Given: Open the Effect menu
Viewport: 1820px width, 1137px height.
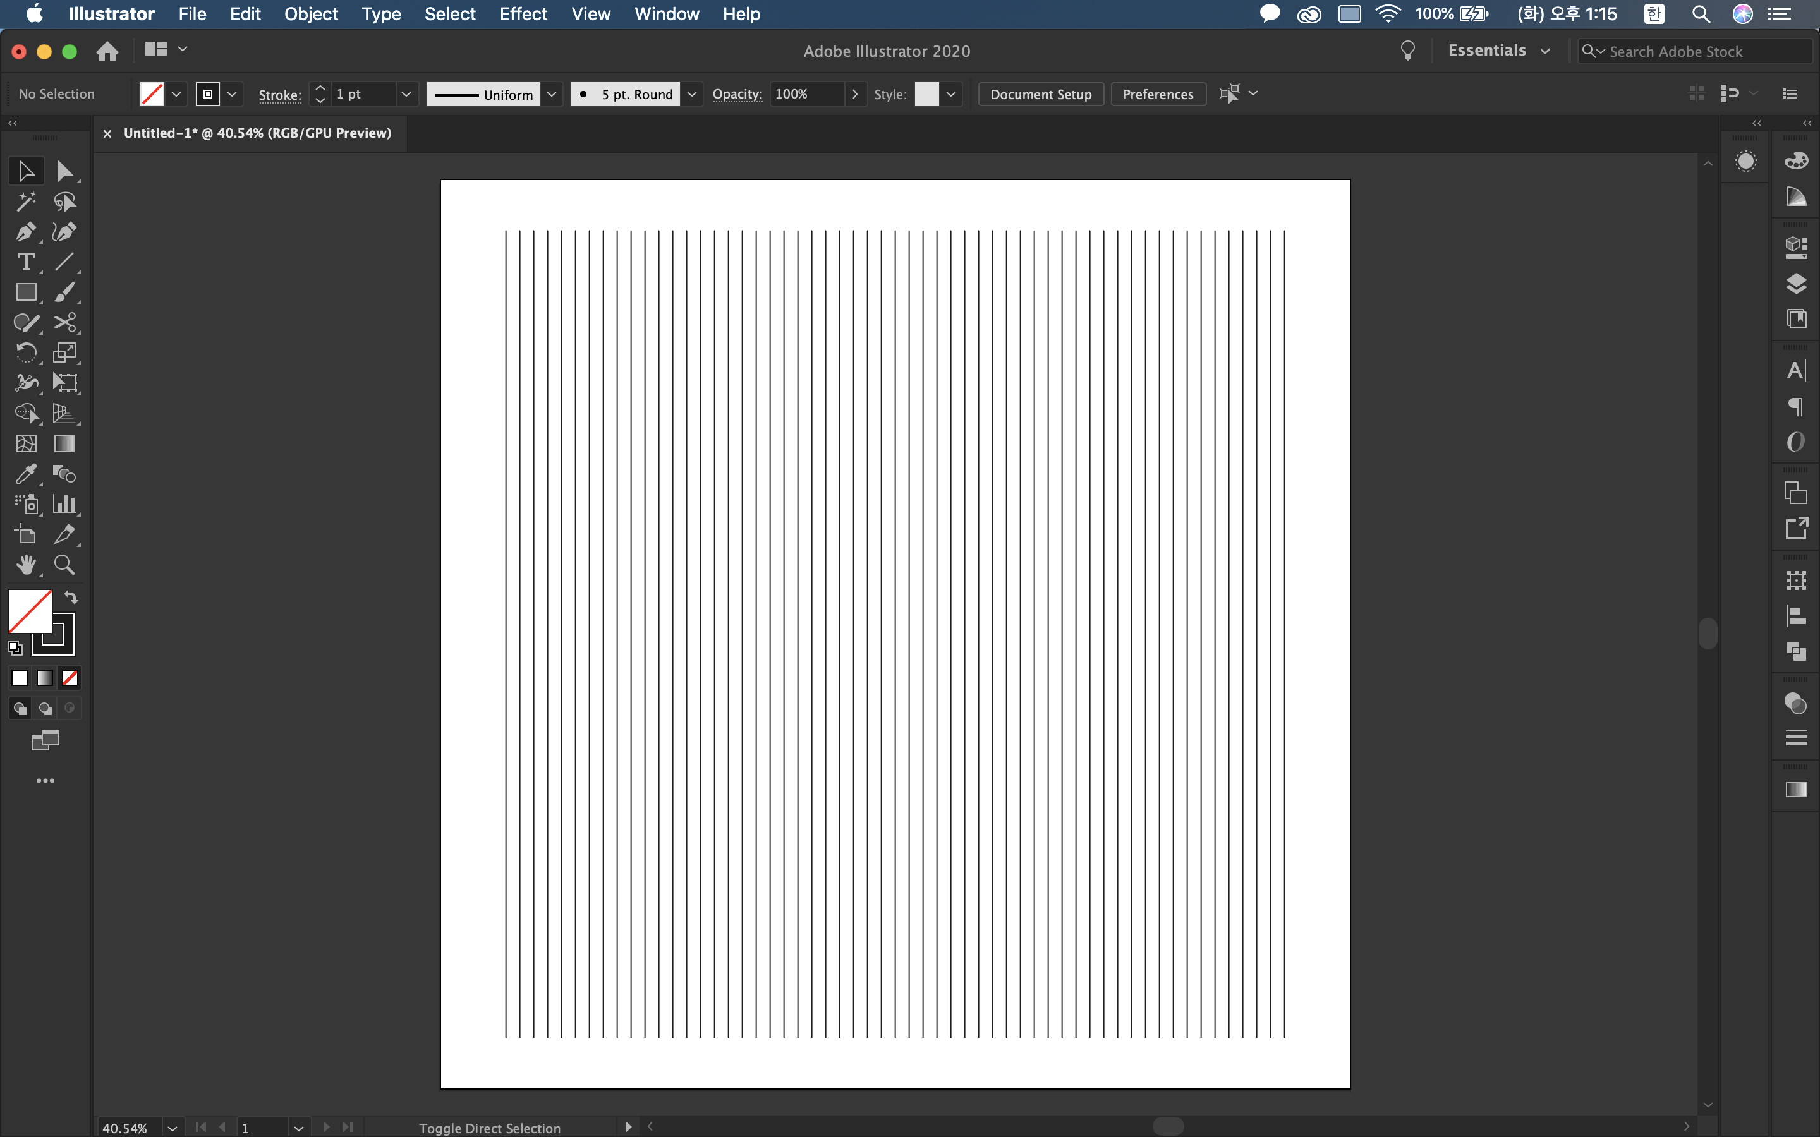Looking at the screenshot, I should pos(523,13).
